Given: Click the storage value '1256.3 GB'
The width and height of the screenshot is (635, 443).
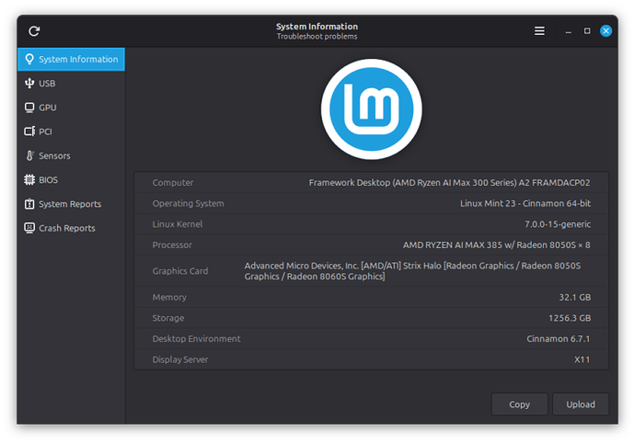Looking at the screenshot, I should click(x=570, y=318).
